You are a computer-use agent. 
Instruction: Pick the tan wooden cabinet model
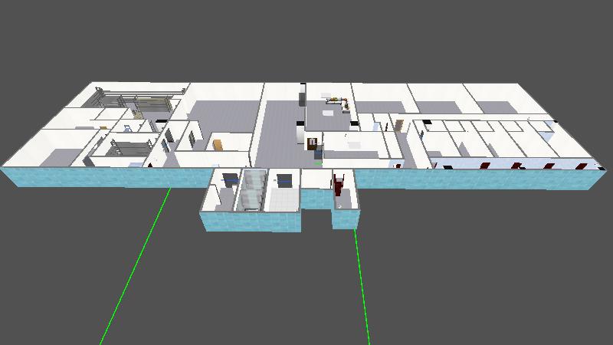coord(219,143)
